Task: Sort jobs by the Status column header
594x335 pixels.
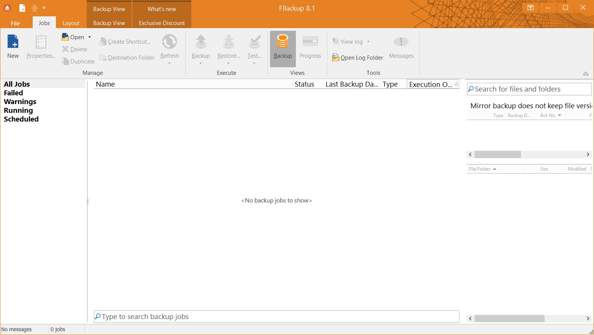Action: coord(305,84)
